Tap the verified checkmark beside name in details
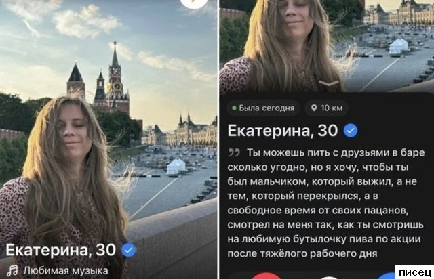Viewport: 434px width, 279px height. 351,131
